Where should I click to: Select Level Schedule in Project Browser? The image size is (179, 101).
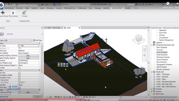(162, 52)
